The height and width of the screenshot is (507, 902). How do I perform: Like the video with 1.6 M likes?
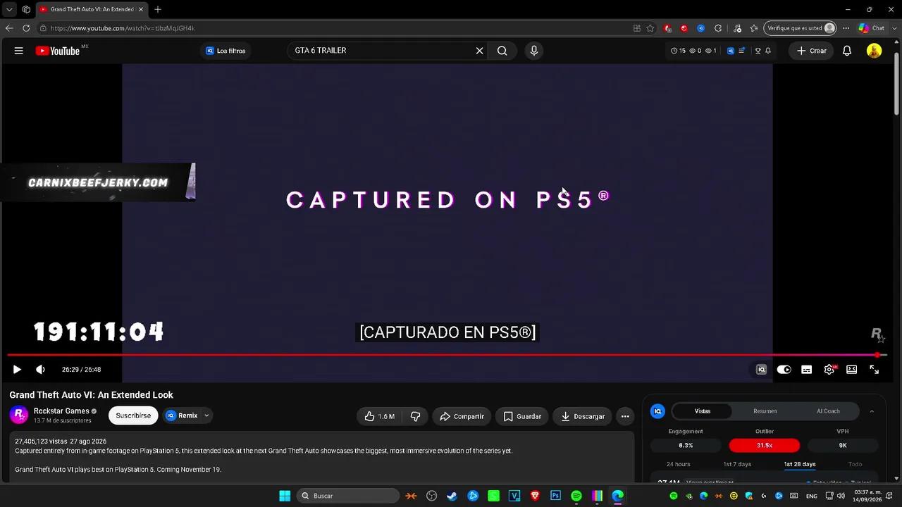[380, 416]
